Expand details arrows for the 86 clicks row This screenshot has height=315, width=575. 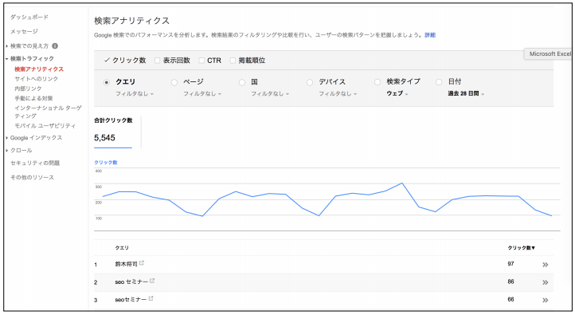546,282
